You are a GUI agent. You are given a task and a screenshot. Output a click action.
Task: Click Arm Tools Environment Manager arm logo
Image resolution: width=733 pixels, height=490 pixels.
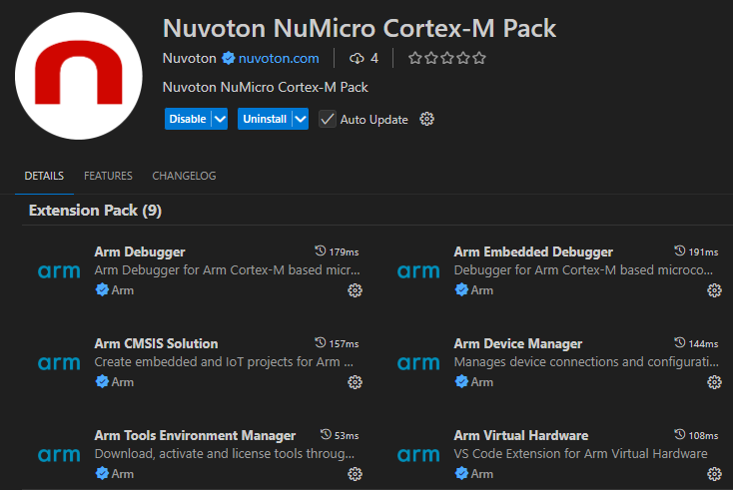tap(59, 455)
